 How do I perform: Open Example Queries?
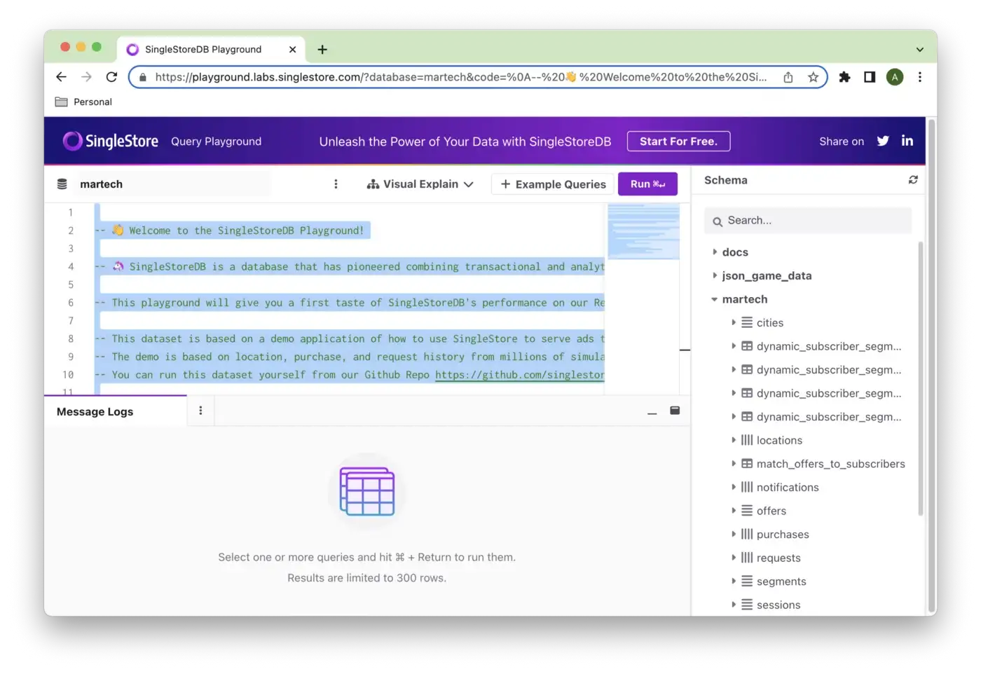[x=553, y=184]
